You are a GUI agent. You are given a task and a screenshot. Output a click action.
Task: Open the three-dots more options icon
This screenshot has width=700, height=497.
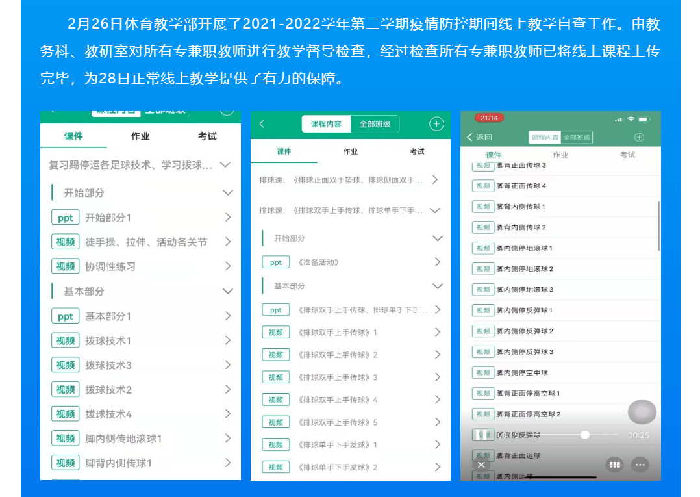[x=640, y=465]
